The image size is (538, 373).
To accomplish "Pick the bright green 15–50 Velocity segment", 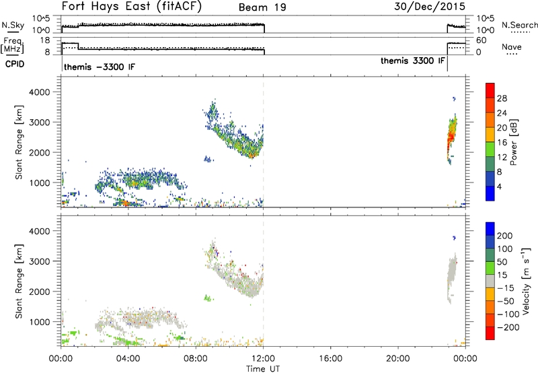I will pos(490,268).
